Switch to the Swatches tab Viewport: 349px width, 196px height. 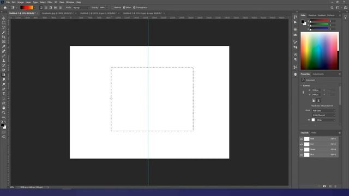point(312,15)
